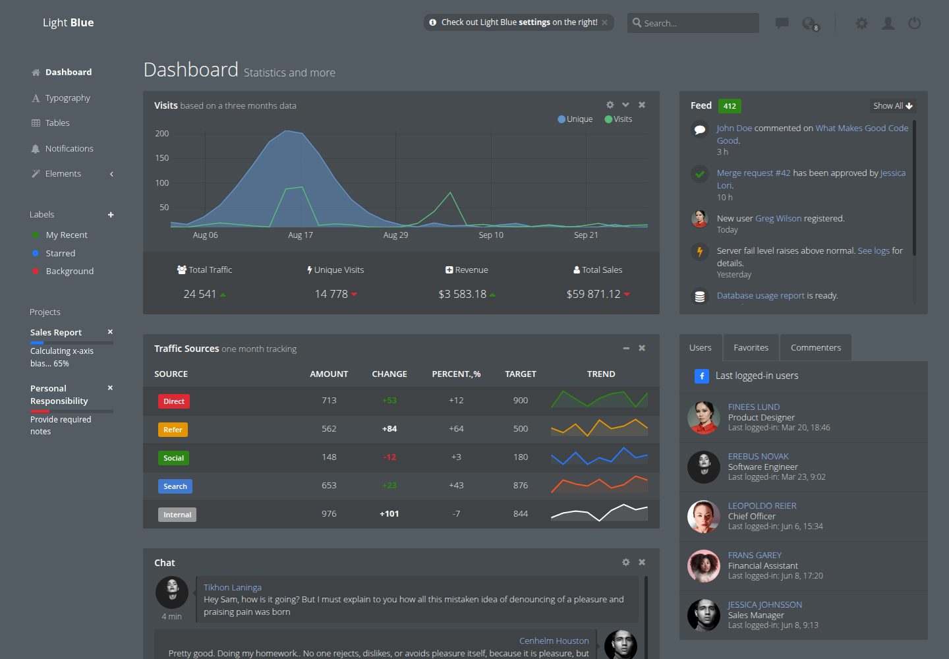Select the Background label
Screen dimensions: 949x659
coord(70,272)
